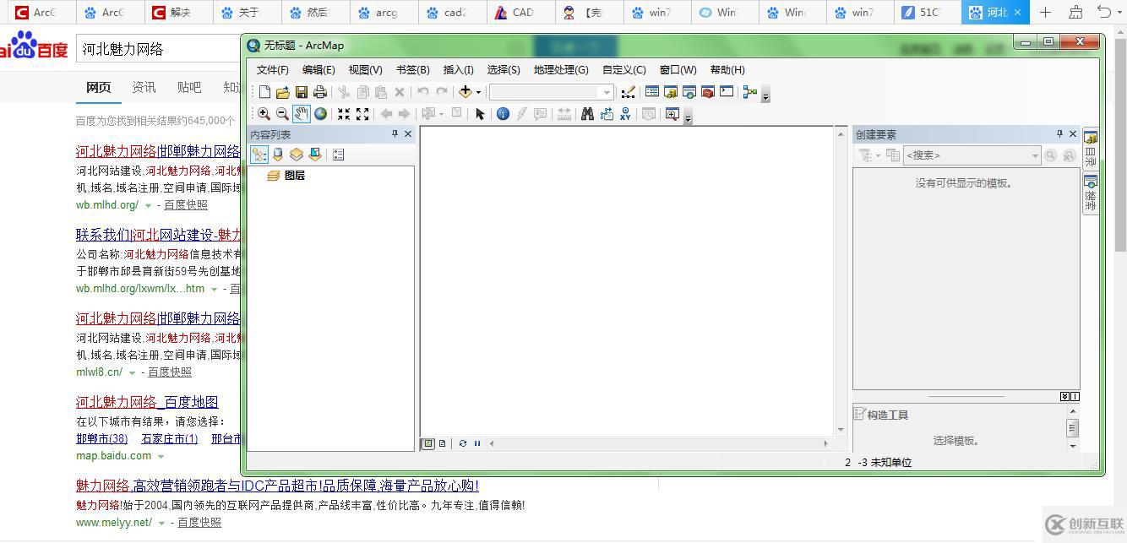Open the Search window from toolbar
The width and height of the screenshot is (1127, 543).
click(x=689, y=92)
